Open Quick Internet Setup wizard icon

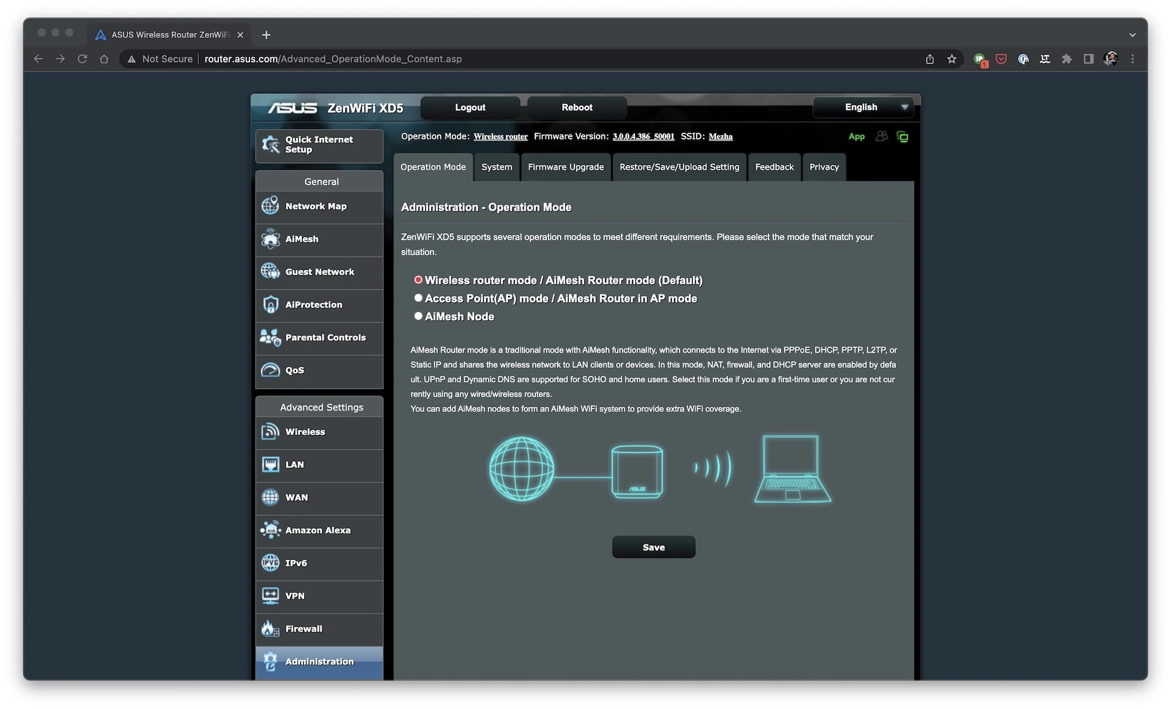[x=271, y=145]
